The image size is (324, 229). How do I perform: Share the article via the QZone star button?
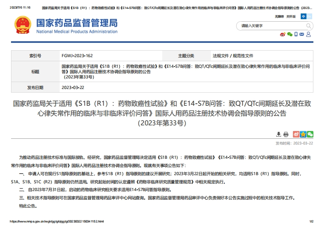coord(303,134)
